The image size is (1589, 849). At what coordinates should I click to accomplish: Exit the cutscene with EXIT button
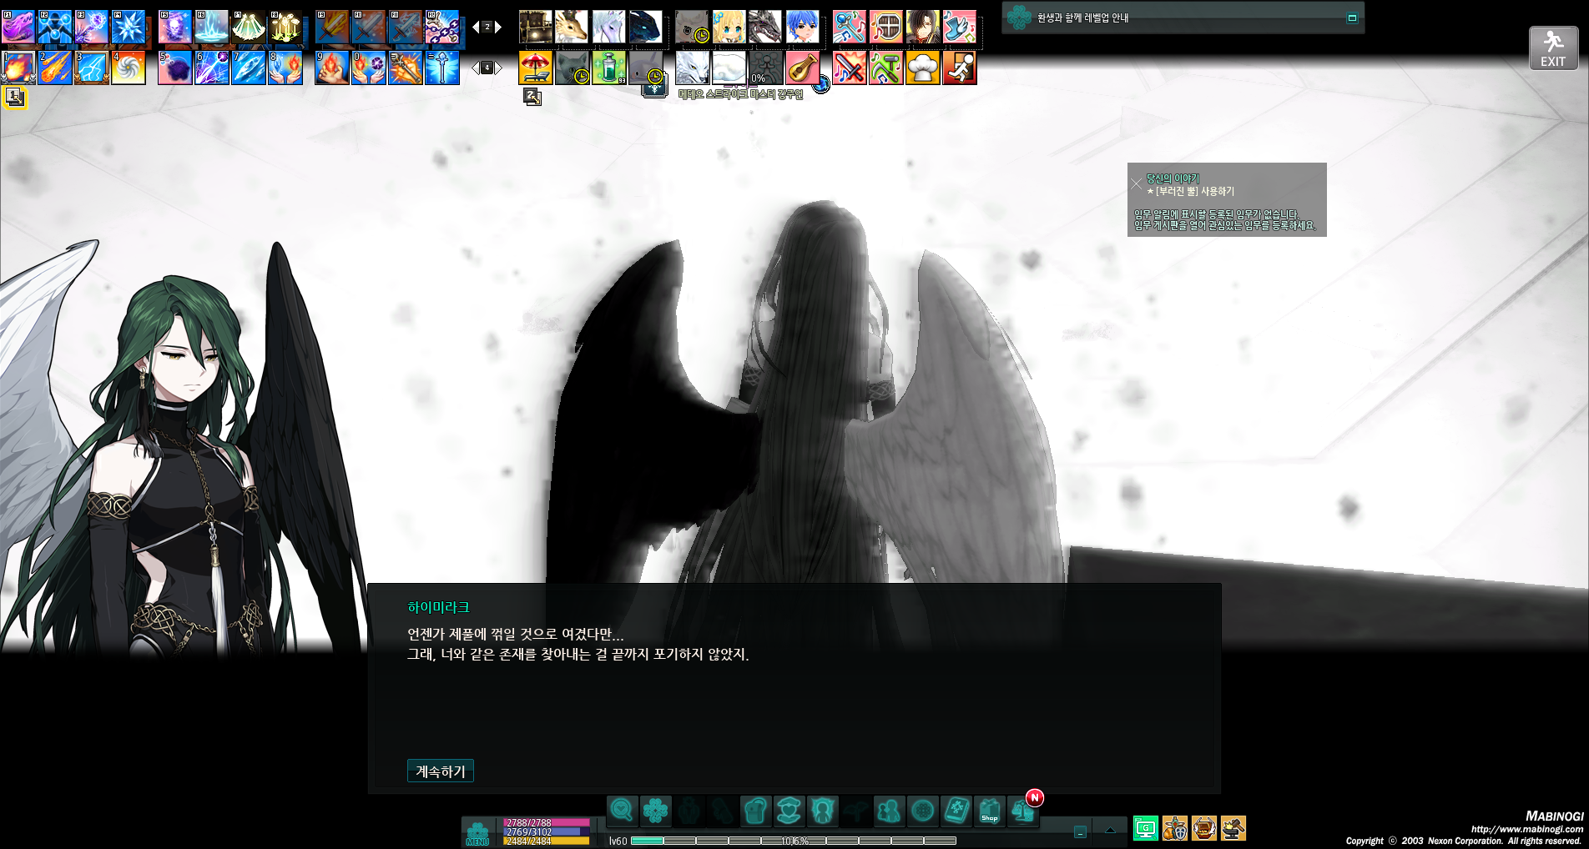pos(1553,48)
